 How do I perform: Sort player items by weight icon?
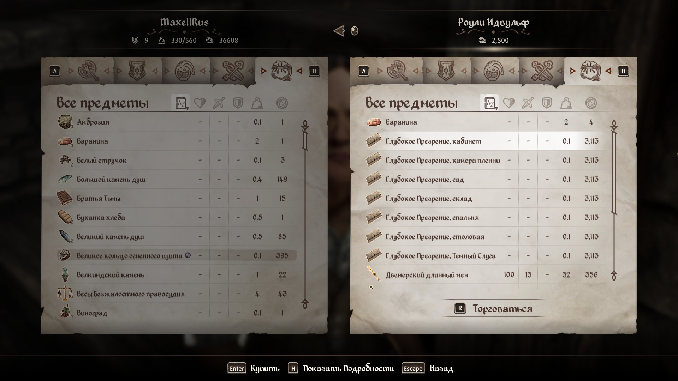[x=257, y=103]
